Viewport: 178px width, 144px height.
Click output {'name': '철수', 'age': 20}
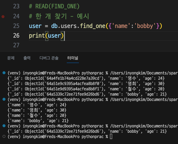pyautogui.click(x=37, y=115)
